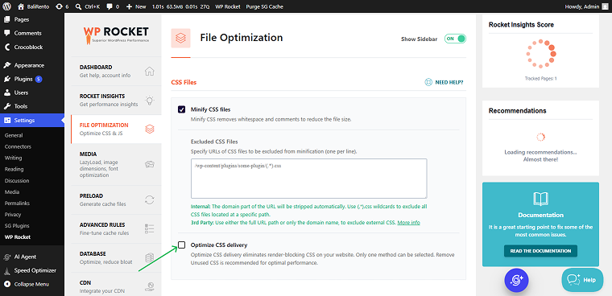Go to Database settings tab
This screenshot has height=296, width=612.
point(116,257)
